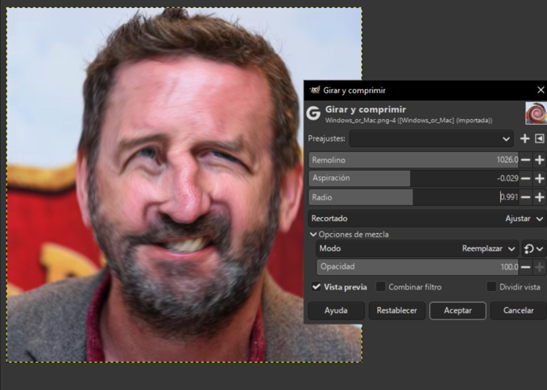Enable the Dividir vista checkbox
Screen dimensions: 547x390
(491, 287)
